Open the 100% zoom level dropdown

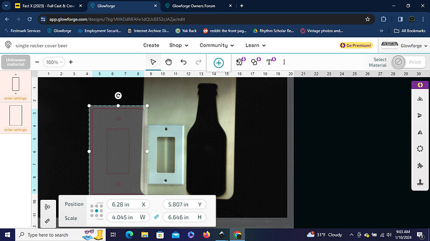click(x=54, y=62)
